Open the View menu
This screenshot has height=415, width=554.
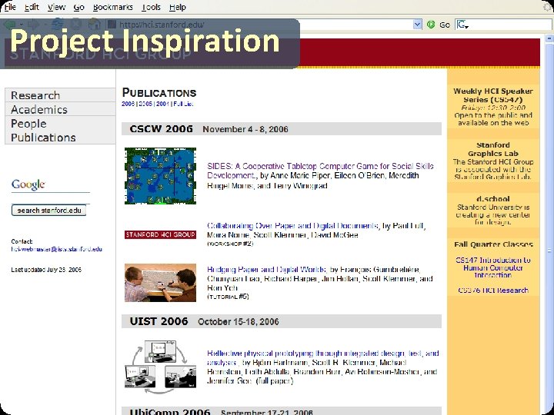point(56,7)
